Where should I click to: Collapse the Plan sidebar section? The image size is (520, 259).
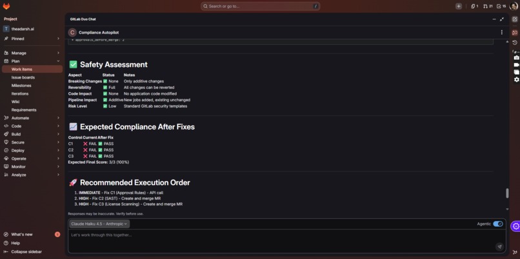pyautogui.click(x=32, y=61)
